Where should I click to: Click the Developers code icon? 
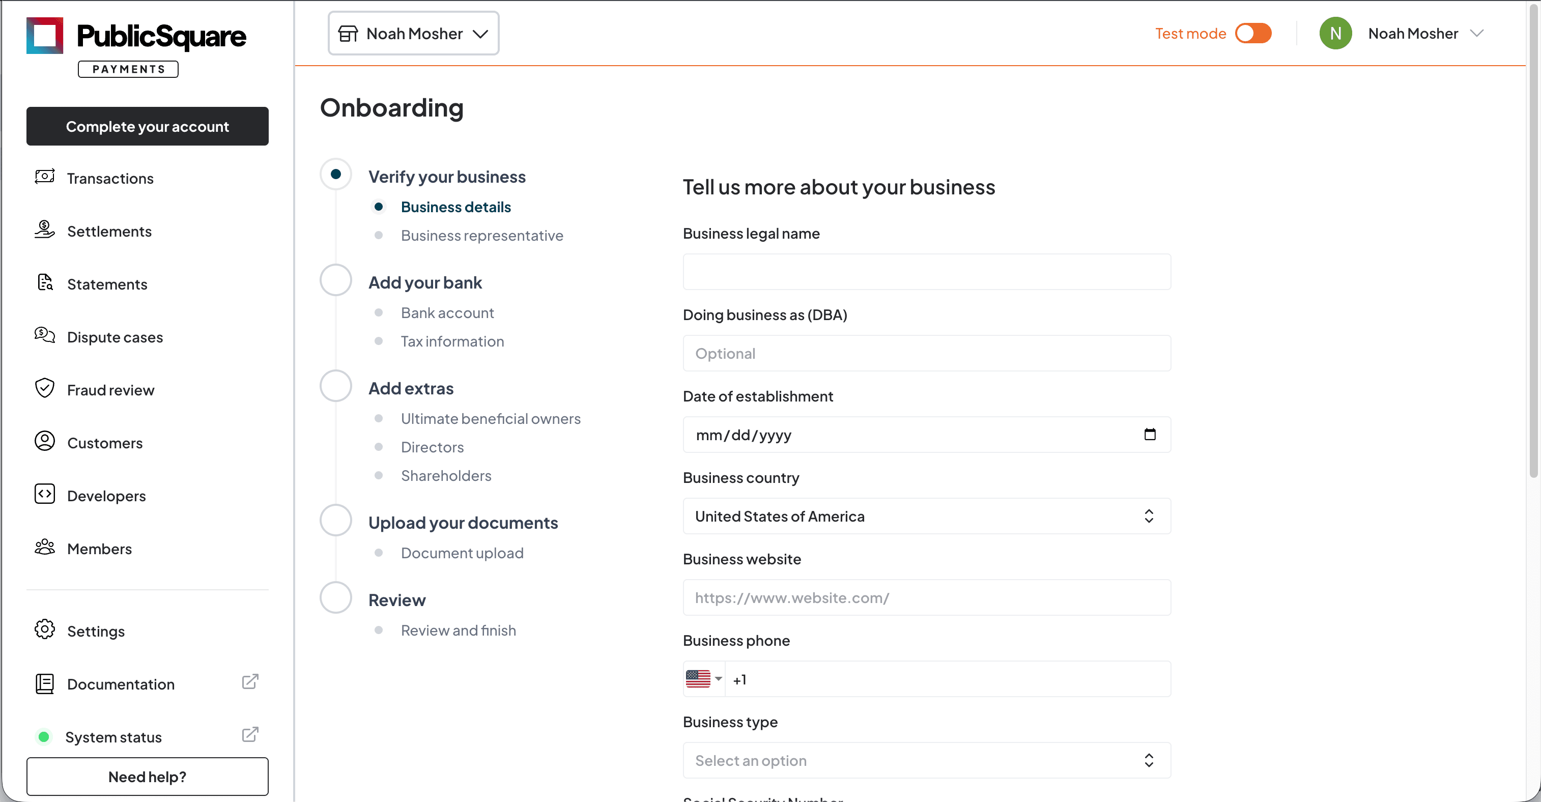click(45, 494)
